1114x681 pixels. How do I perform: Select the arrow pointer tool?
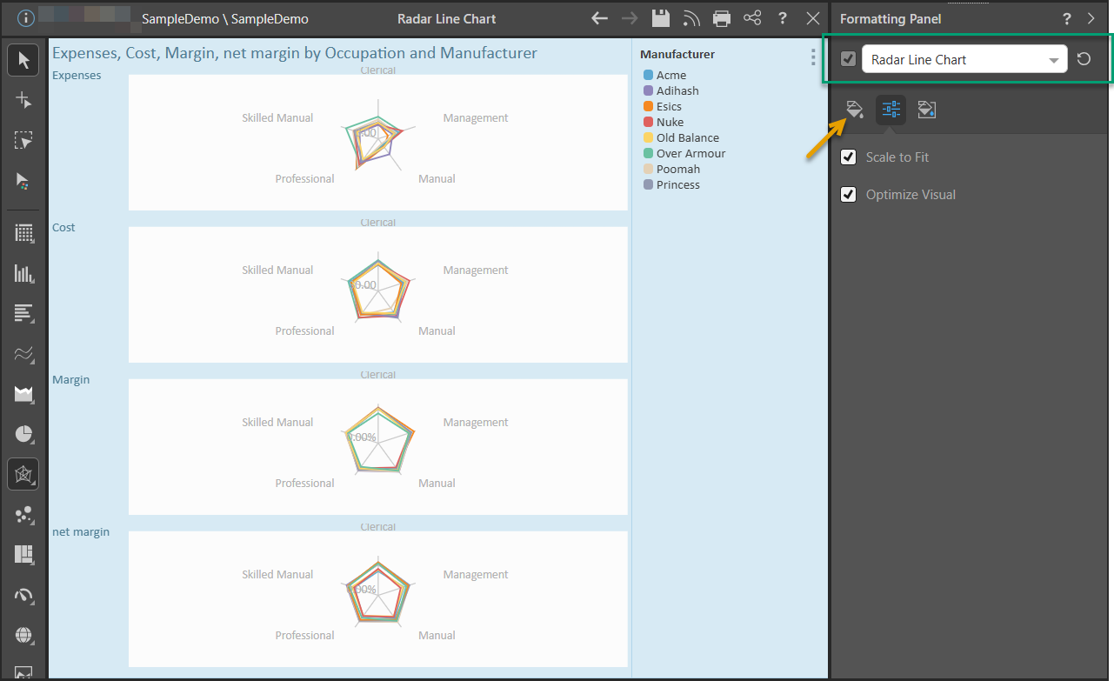[23, 60]
